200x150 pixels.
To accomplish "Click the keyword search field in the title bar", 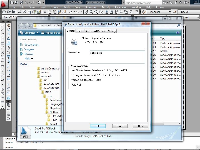I will (x=143, y=2).
